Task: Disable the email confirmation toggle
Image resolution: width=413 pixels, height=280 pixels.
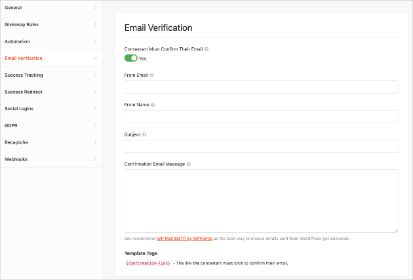Action: [x=131, y=58]
